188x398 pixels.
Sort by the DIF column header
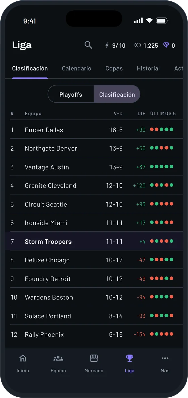tap(141, 113)
